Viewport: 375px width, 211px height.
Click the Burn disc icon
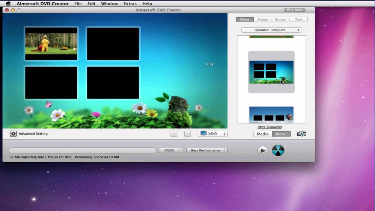[x=278, y=150]
